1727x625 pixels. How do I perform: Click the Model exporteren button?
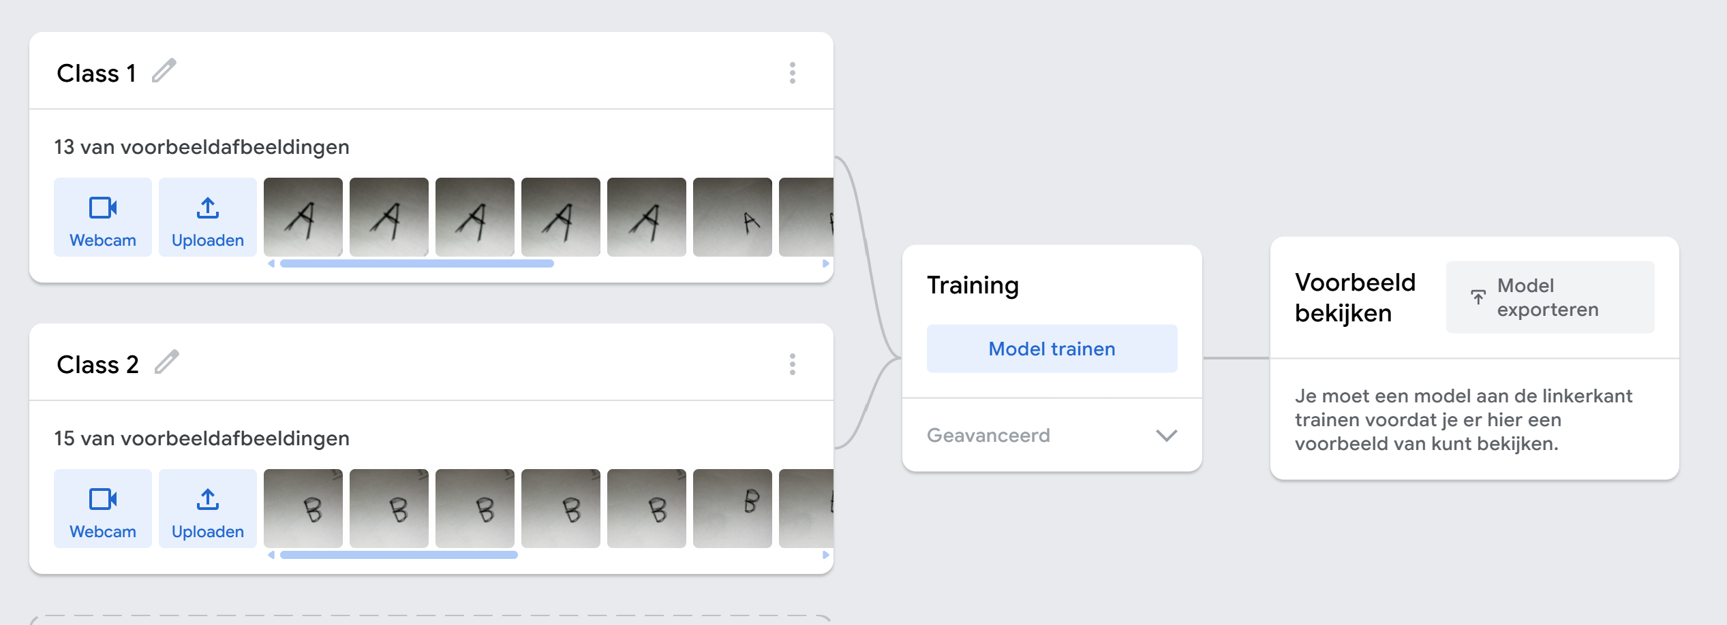click(x=1550, y=298)
